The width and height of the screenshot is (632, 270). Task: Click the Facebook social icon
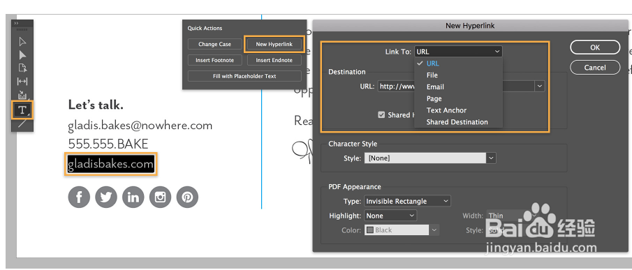coord(79,197)
